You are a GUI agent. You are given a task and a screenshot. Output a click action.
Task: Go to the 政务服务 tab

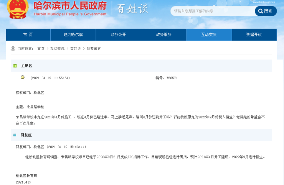pos(163,34)
